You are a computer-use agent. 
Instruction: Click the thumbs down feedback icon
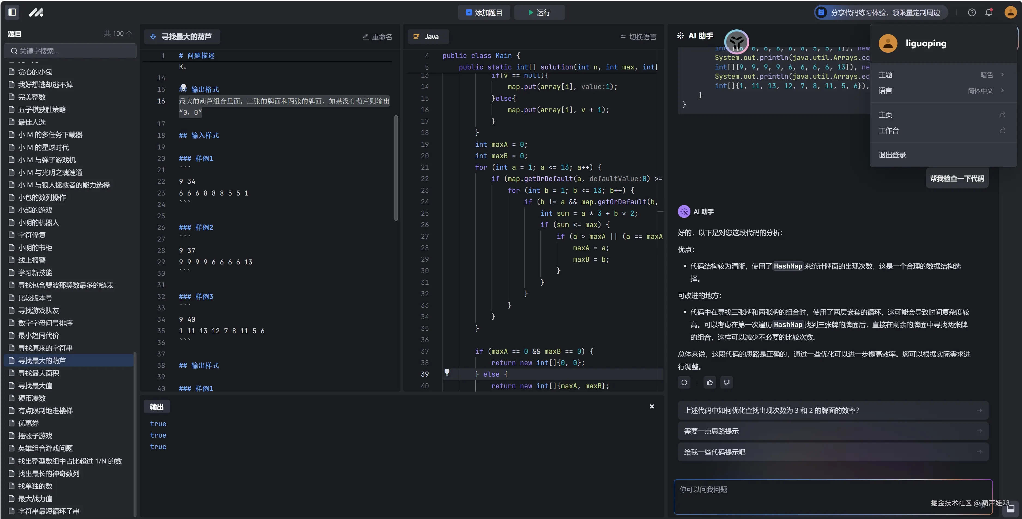(x=726, y=382)
